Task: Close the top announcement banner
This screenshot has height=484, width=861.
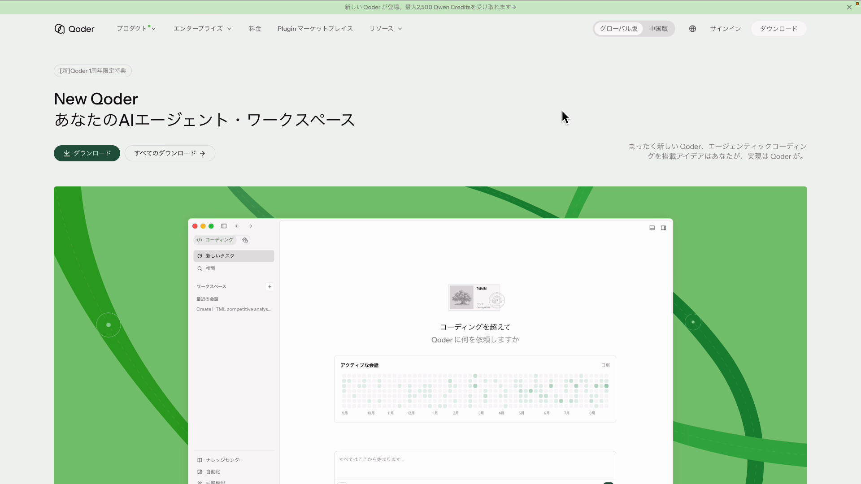Action: coord(849,7)
